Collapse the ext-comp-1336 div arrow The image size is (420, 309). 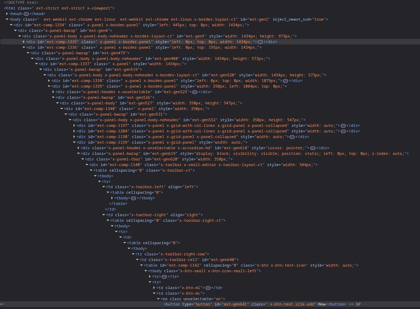pyautogui.click(x=24, y=47)
